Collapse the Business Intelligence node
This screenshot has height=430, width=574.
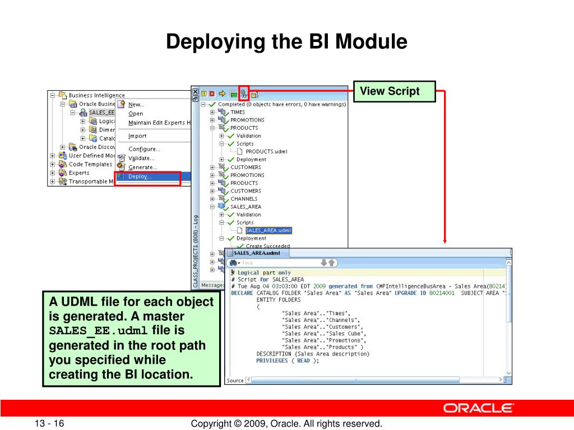52,95
